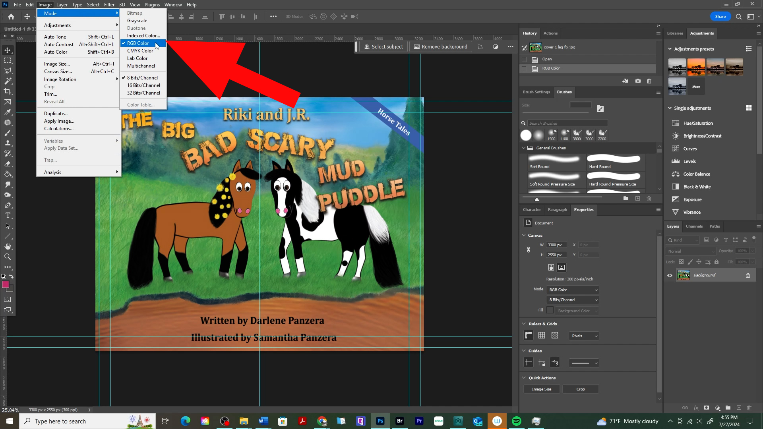Viewport: 763px width, 429px height.
Task: Click the foreground color swatch
Action: (x=6, y=284)
